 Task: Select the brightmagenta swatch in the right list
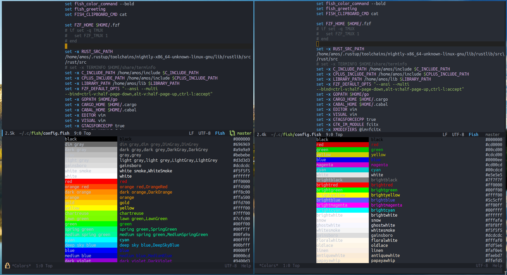click(x=342, y=205)
